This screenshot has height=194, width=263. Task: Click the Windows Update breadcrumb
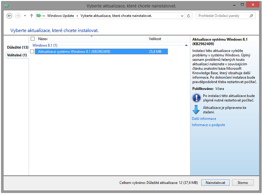click(60, 16)
